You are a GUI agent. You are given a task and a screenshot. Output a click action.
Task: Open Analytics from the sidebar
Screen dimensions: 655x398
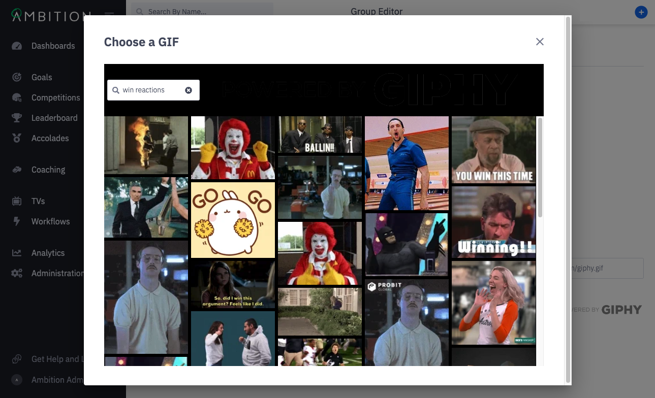48,253
